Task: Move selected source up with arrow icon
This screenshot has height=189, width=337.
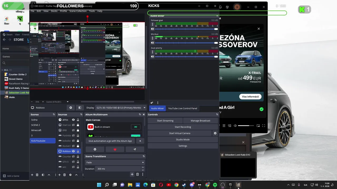Action: click(x=76, y=175)
